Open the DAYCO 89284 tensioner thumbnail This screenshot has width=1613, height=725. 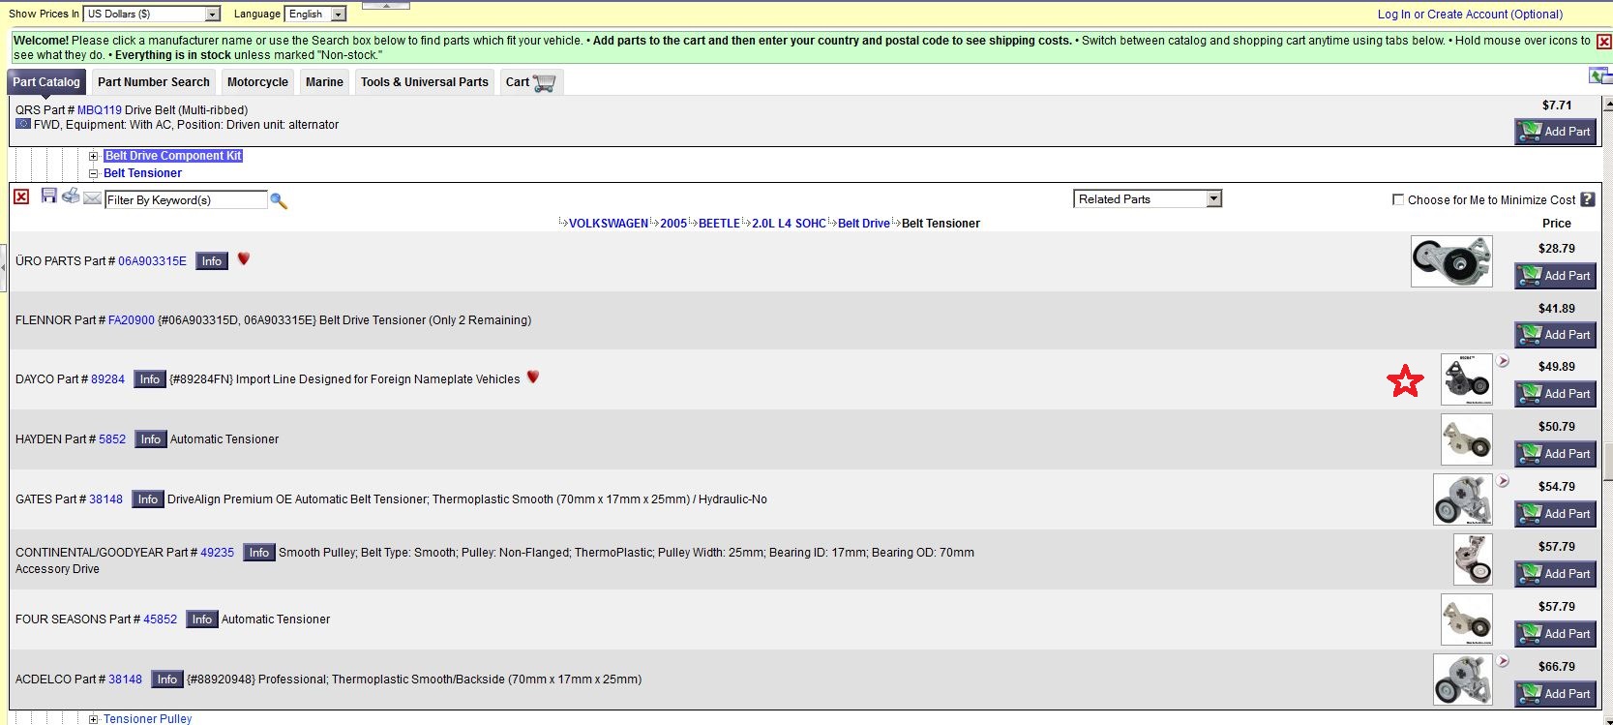(x=1467, y=379)
